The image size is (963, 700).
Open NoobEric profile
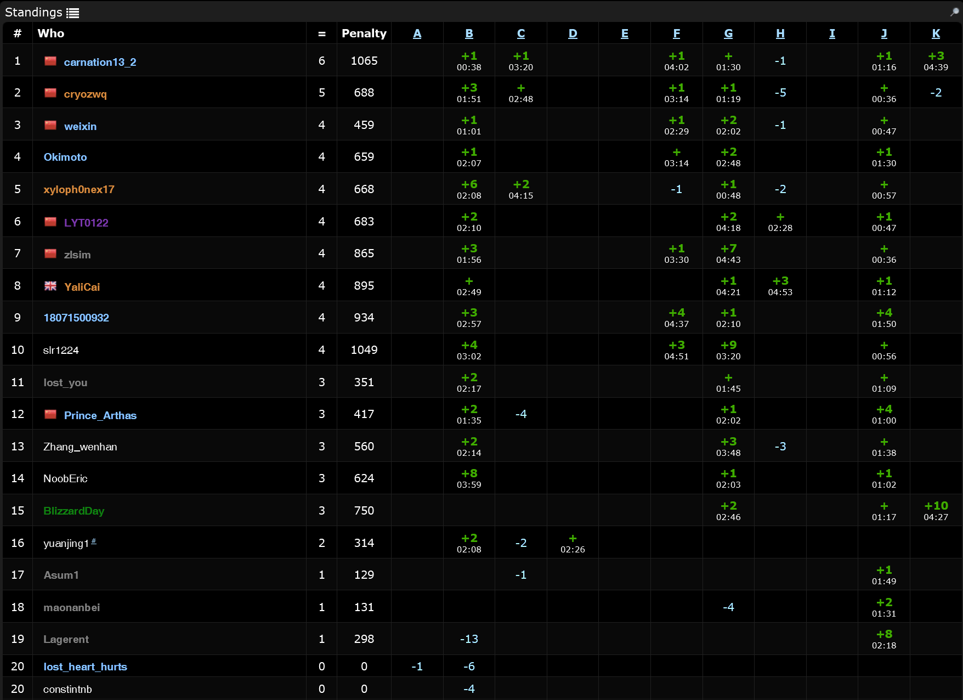coord(65,478)
